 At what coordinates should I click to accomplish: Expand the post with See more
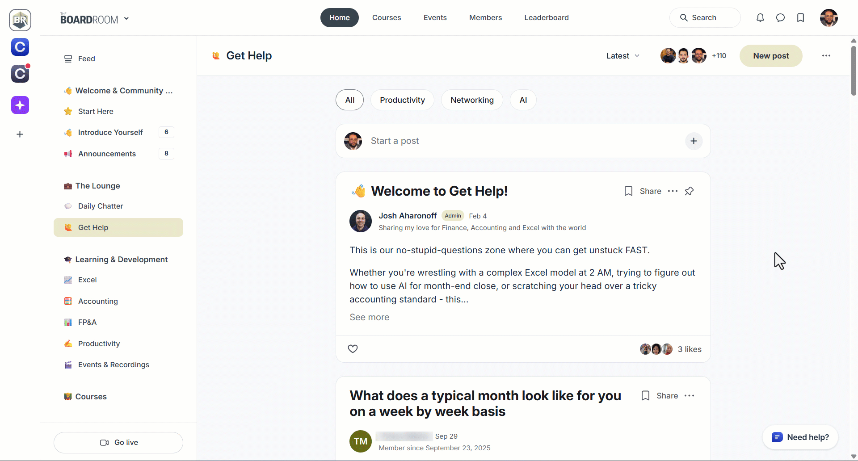click(x=369, y=317)
